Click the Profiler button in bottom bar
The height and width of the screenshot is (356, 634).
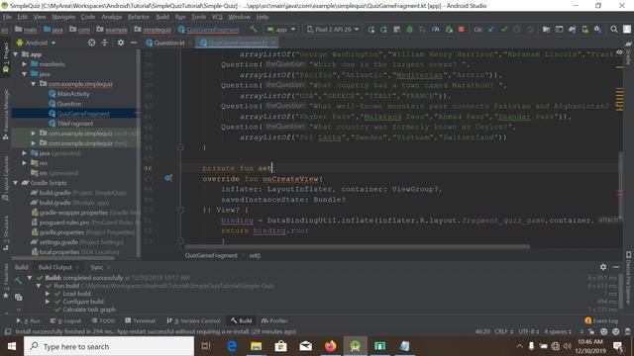pyautogui.click(x=274, y=320)
